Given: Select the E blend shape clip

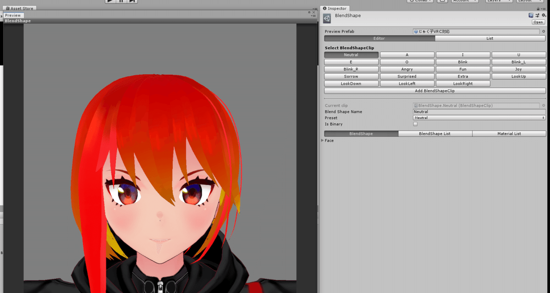Looking at the screenshot, I should tap(351, 62).
